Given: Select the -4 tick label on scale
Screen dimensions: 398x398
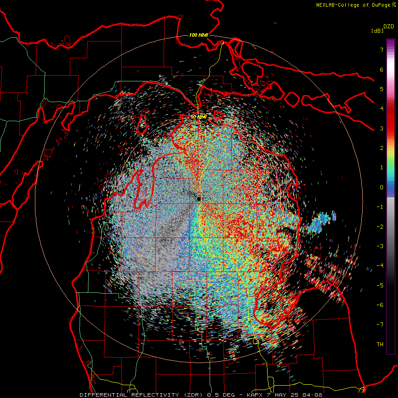Looking at the screenshot, I should (x=380, y=266).
